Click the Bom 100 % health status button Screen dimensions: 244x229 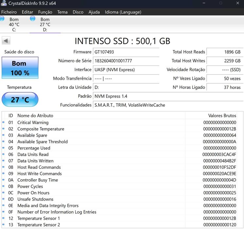coord(20,68)
